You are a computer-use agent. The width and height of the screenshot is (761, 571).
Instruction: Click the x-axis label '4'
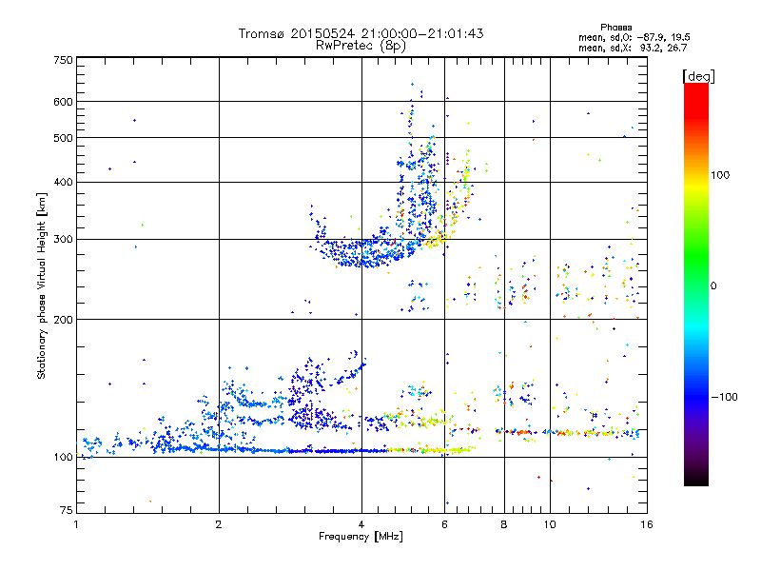coord(361,524)
